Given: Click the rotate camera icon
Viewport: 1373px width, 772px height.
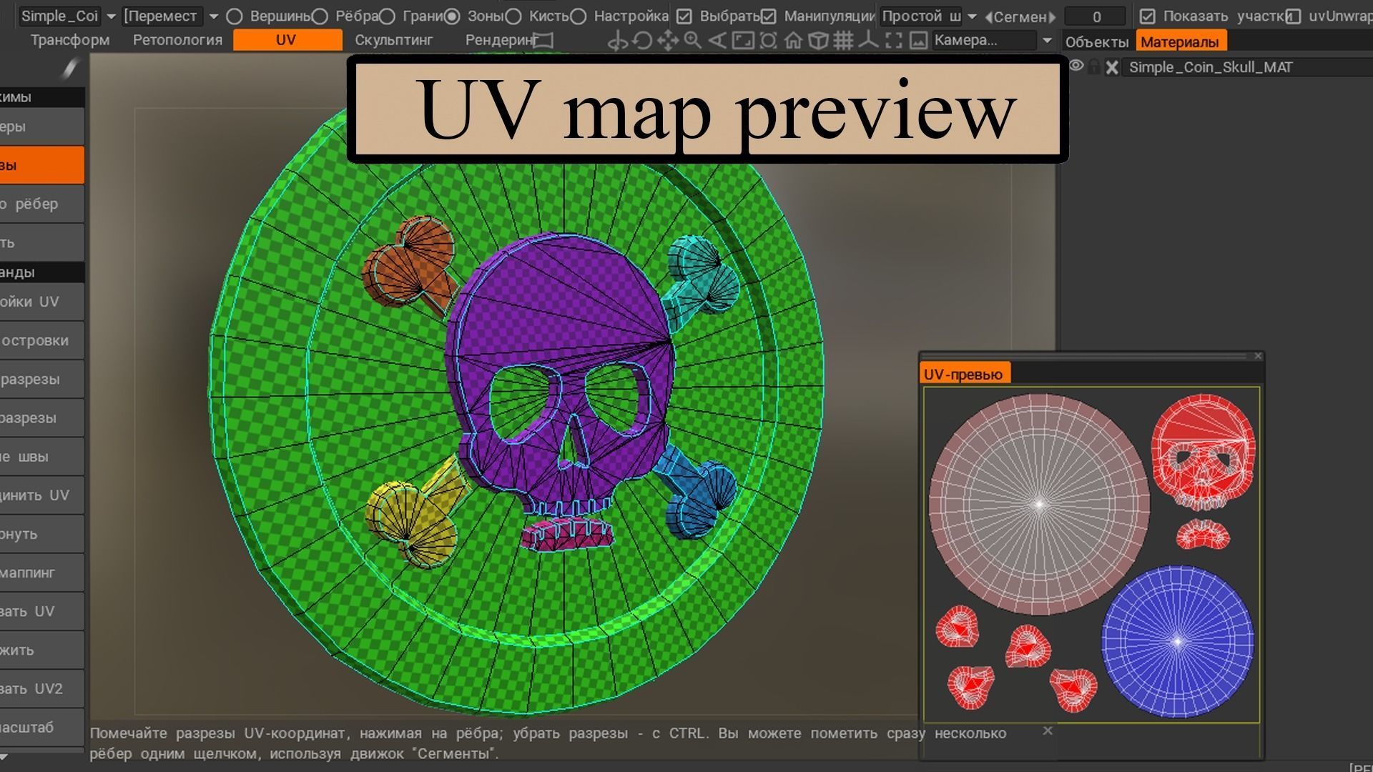Looking at the screenshot, I should click(643, 41).
